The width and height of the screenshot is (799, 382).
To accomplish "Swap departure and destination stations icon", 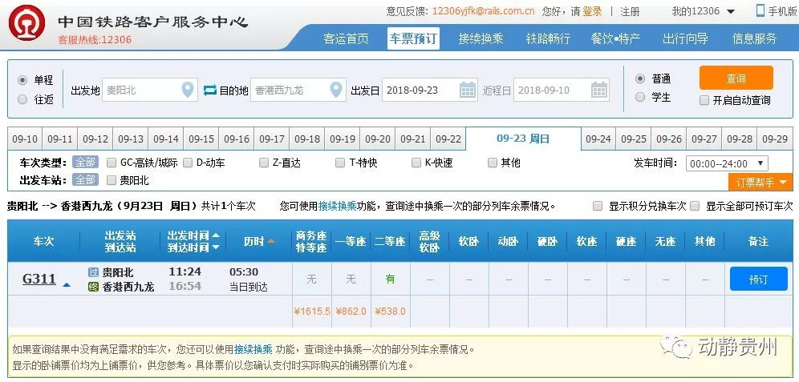I will pyautogui.click(x=210, y=90).
